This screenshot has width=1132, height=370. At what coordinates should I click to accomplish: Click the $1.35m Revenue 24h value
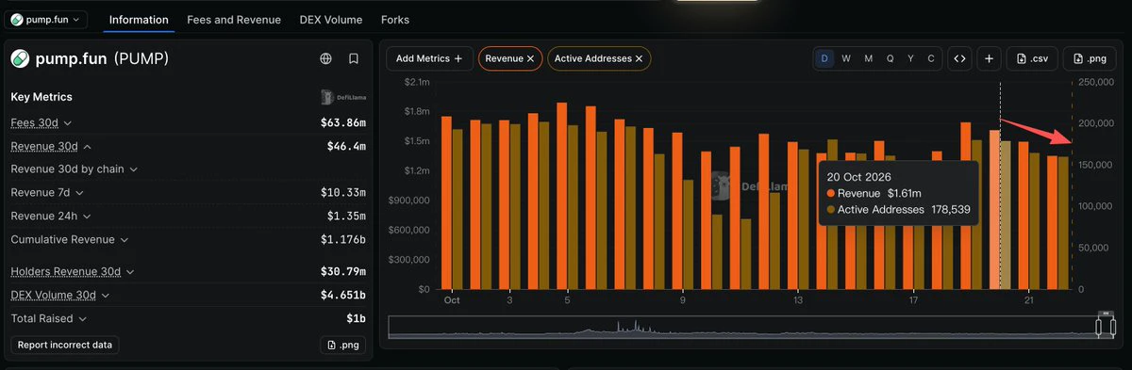click(346, 216)
